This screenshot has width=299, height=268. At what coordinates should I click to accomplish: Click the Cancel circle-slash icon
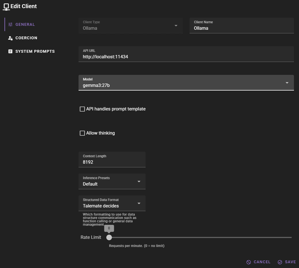(x=249, y=262)
